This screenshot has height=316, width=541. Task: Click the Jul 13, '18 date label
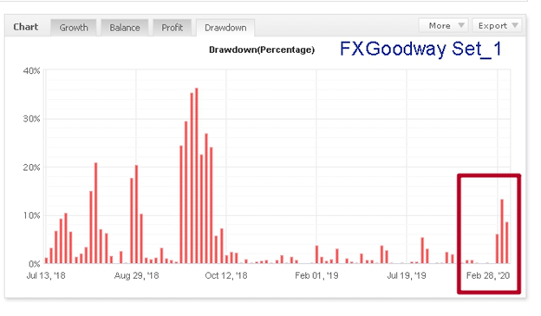(46, 275)
